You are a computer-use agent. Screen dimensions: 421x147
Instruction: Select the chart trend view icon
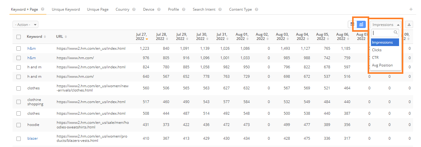[x=361, y=25]
